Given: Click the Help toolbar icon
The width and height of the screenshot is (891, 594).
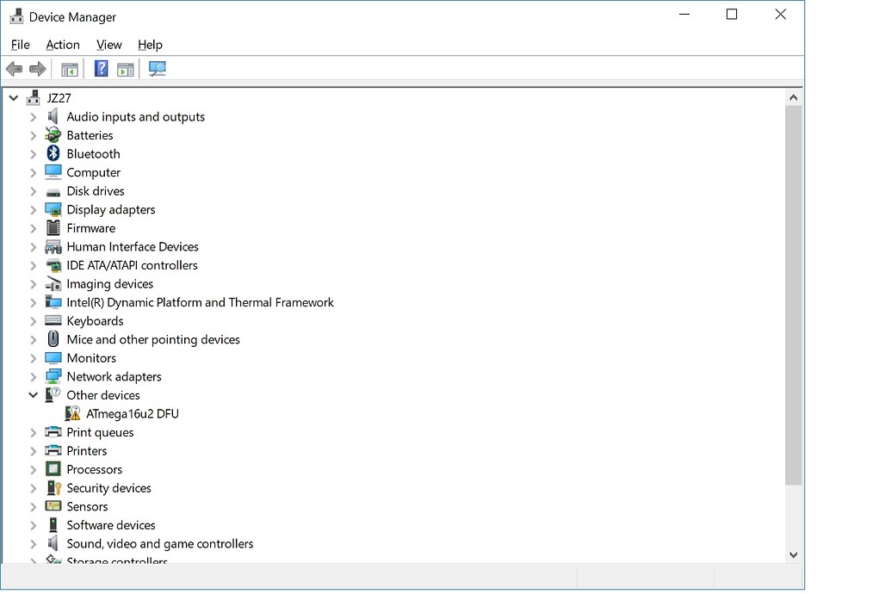Looking at the screenshot, I should tap(101, 68).
